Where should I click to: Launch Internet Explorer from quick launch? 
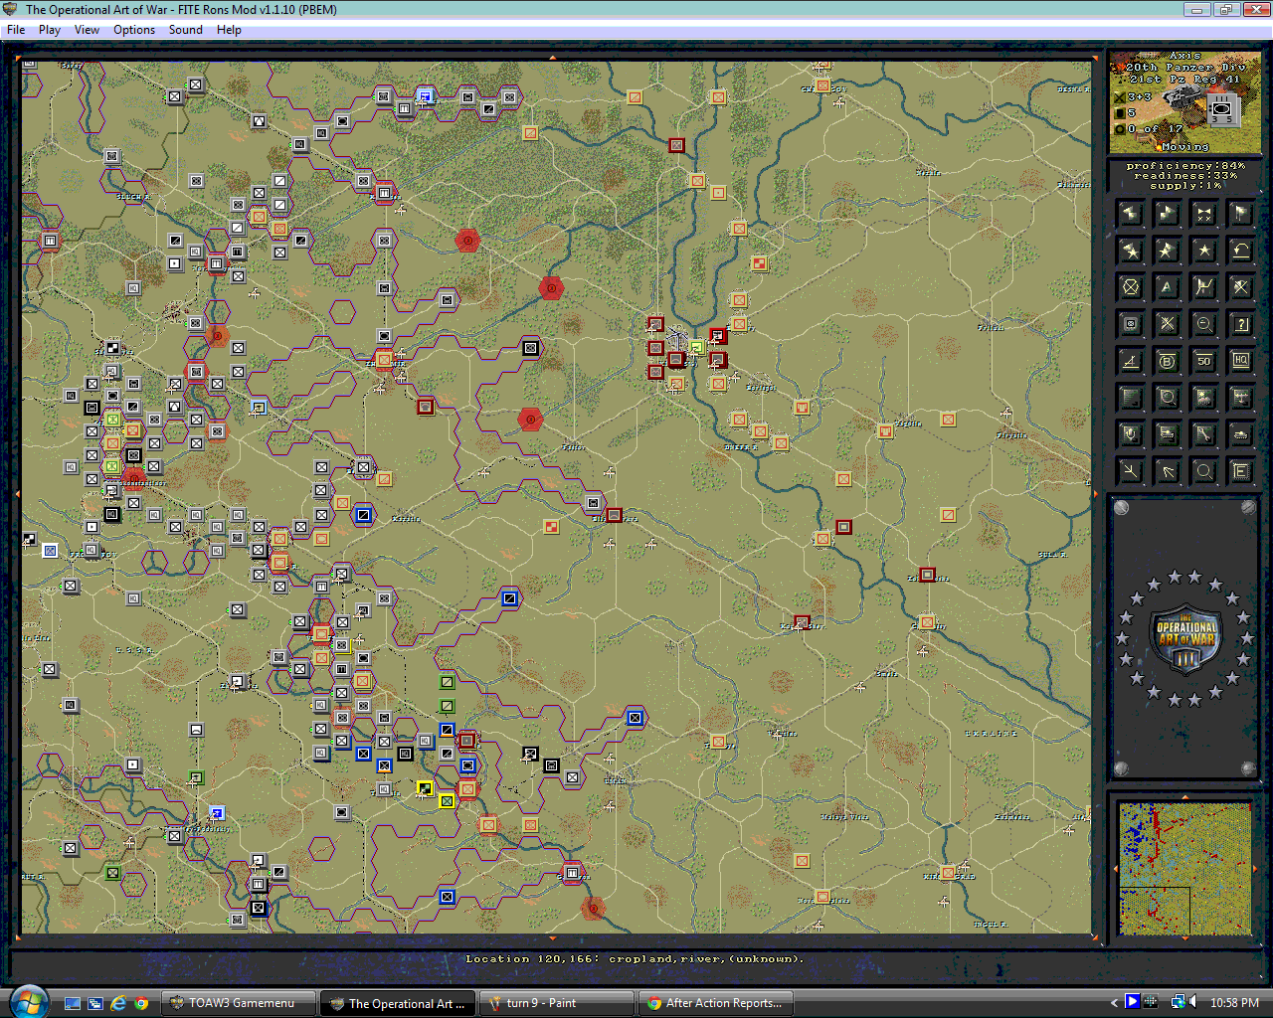tap(118, 1003)
